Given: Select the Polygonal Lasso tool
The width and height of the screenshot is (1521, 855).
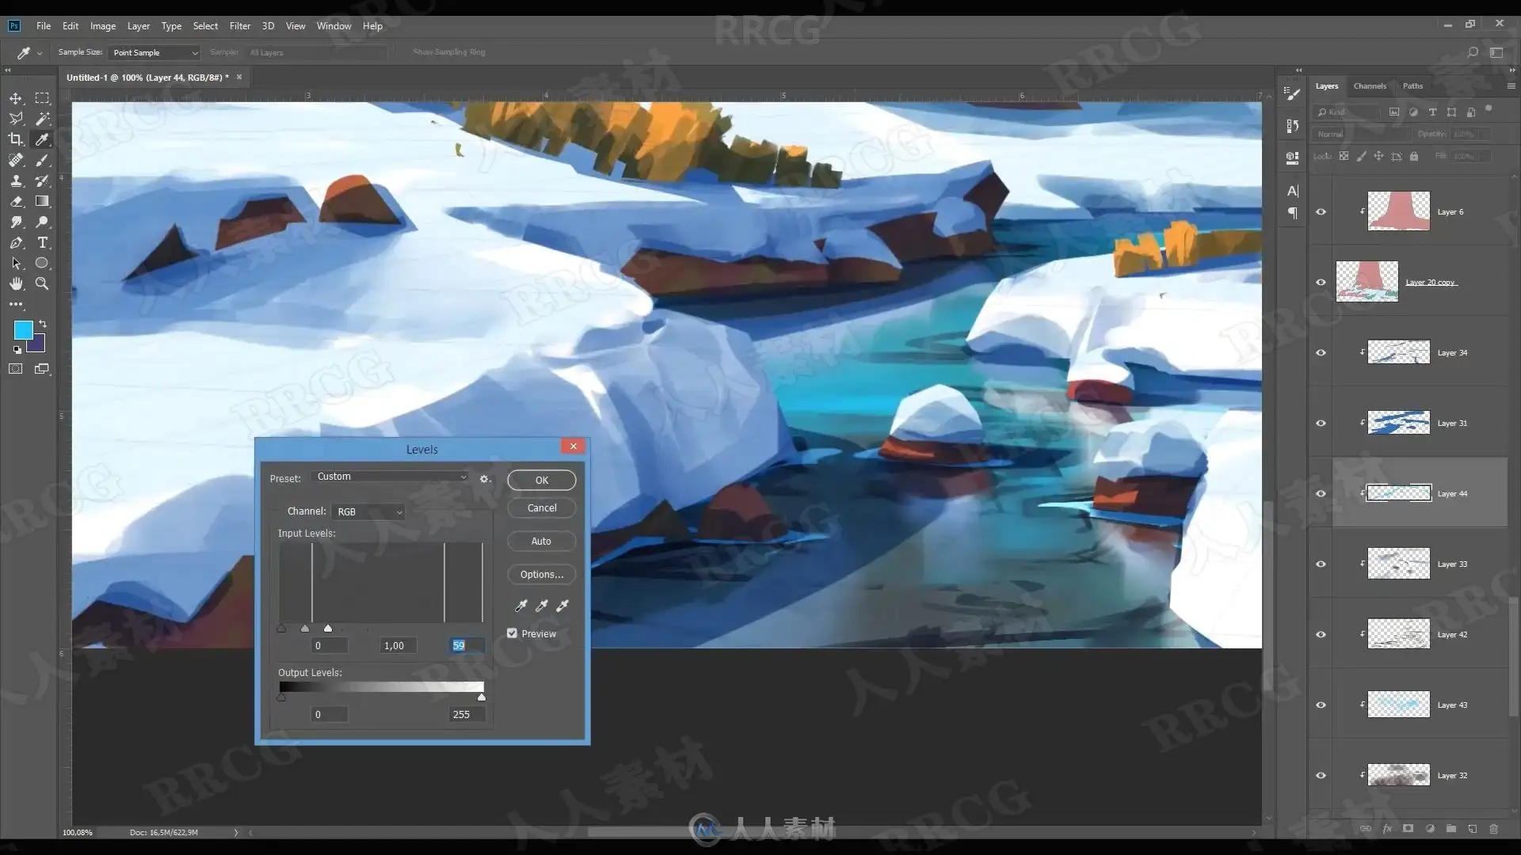Looking at the screenshot, I should pyautogui.click(x=15, y=119).
